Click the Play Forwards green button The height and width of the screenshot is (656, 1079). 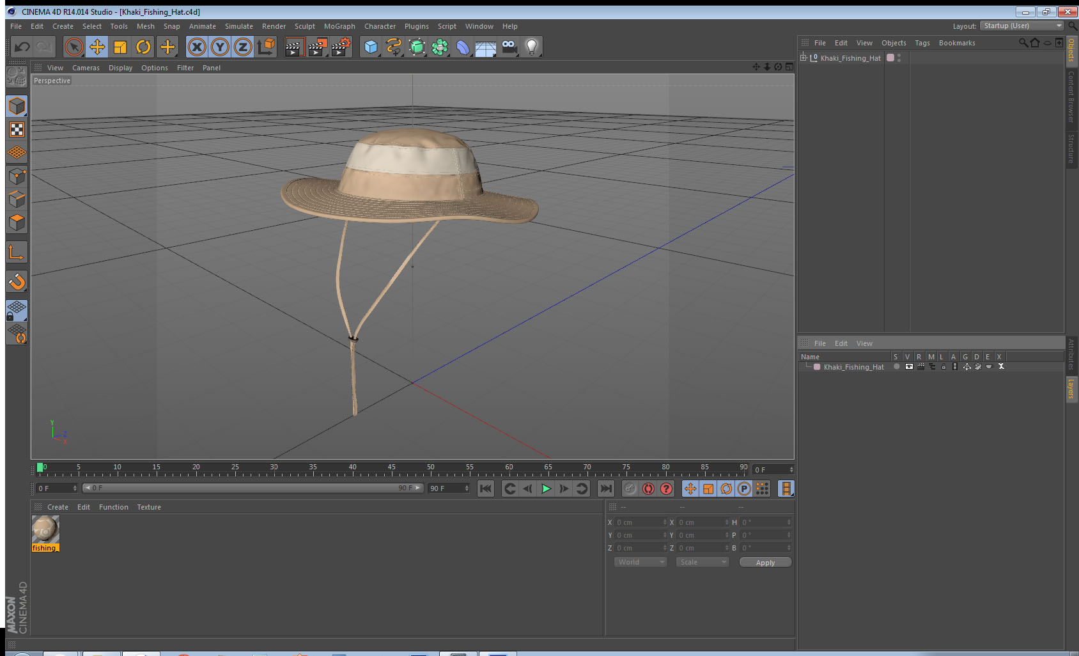(x=546, y=488)
